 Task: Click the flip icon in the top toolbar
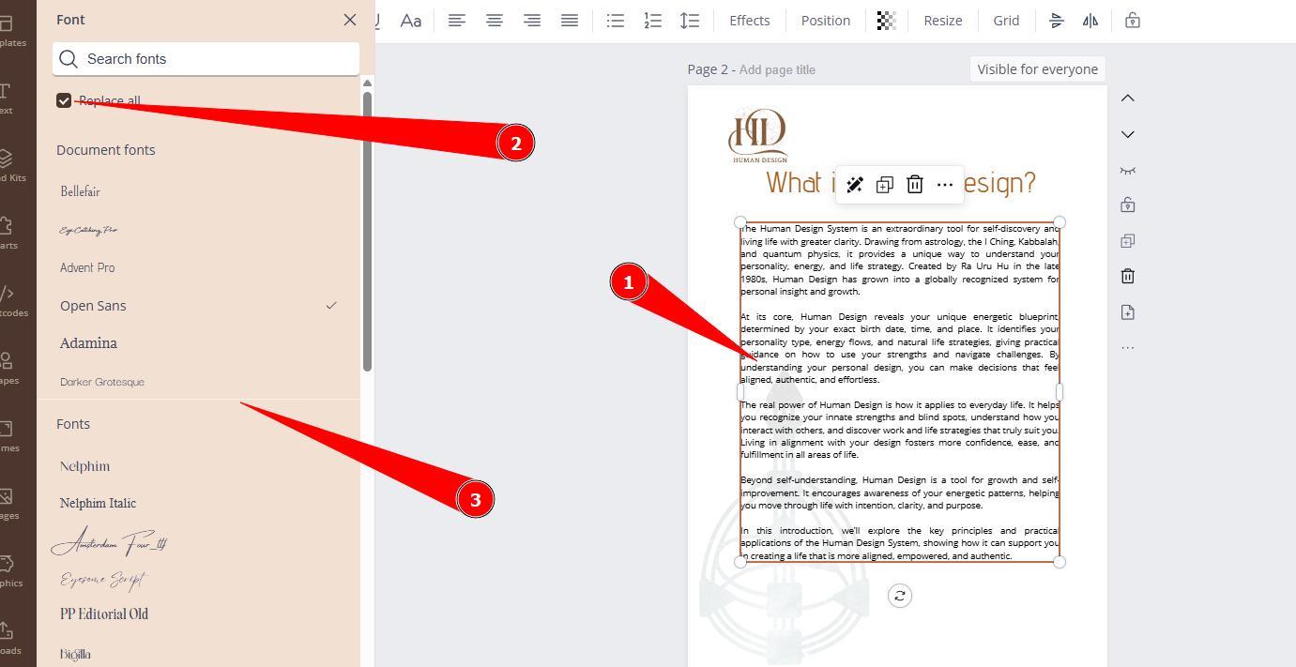pos(1090,21)
